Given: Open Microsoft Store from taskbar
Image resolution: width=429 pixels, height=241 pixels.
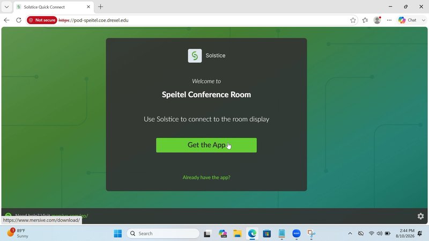Looking at the screenshot, I should click(267, 233).
